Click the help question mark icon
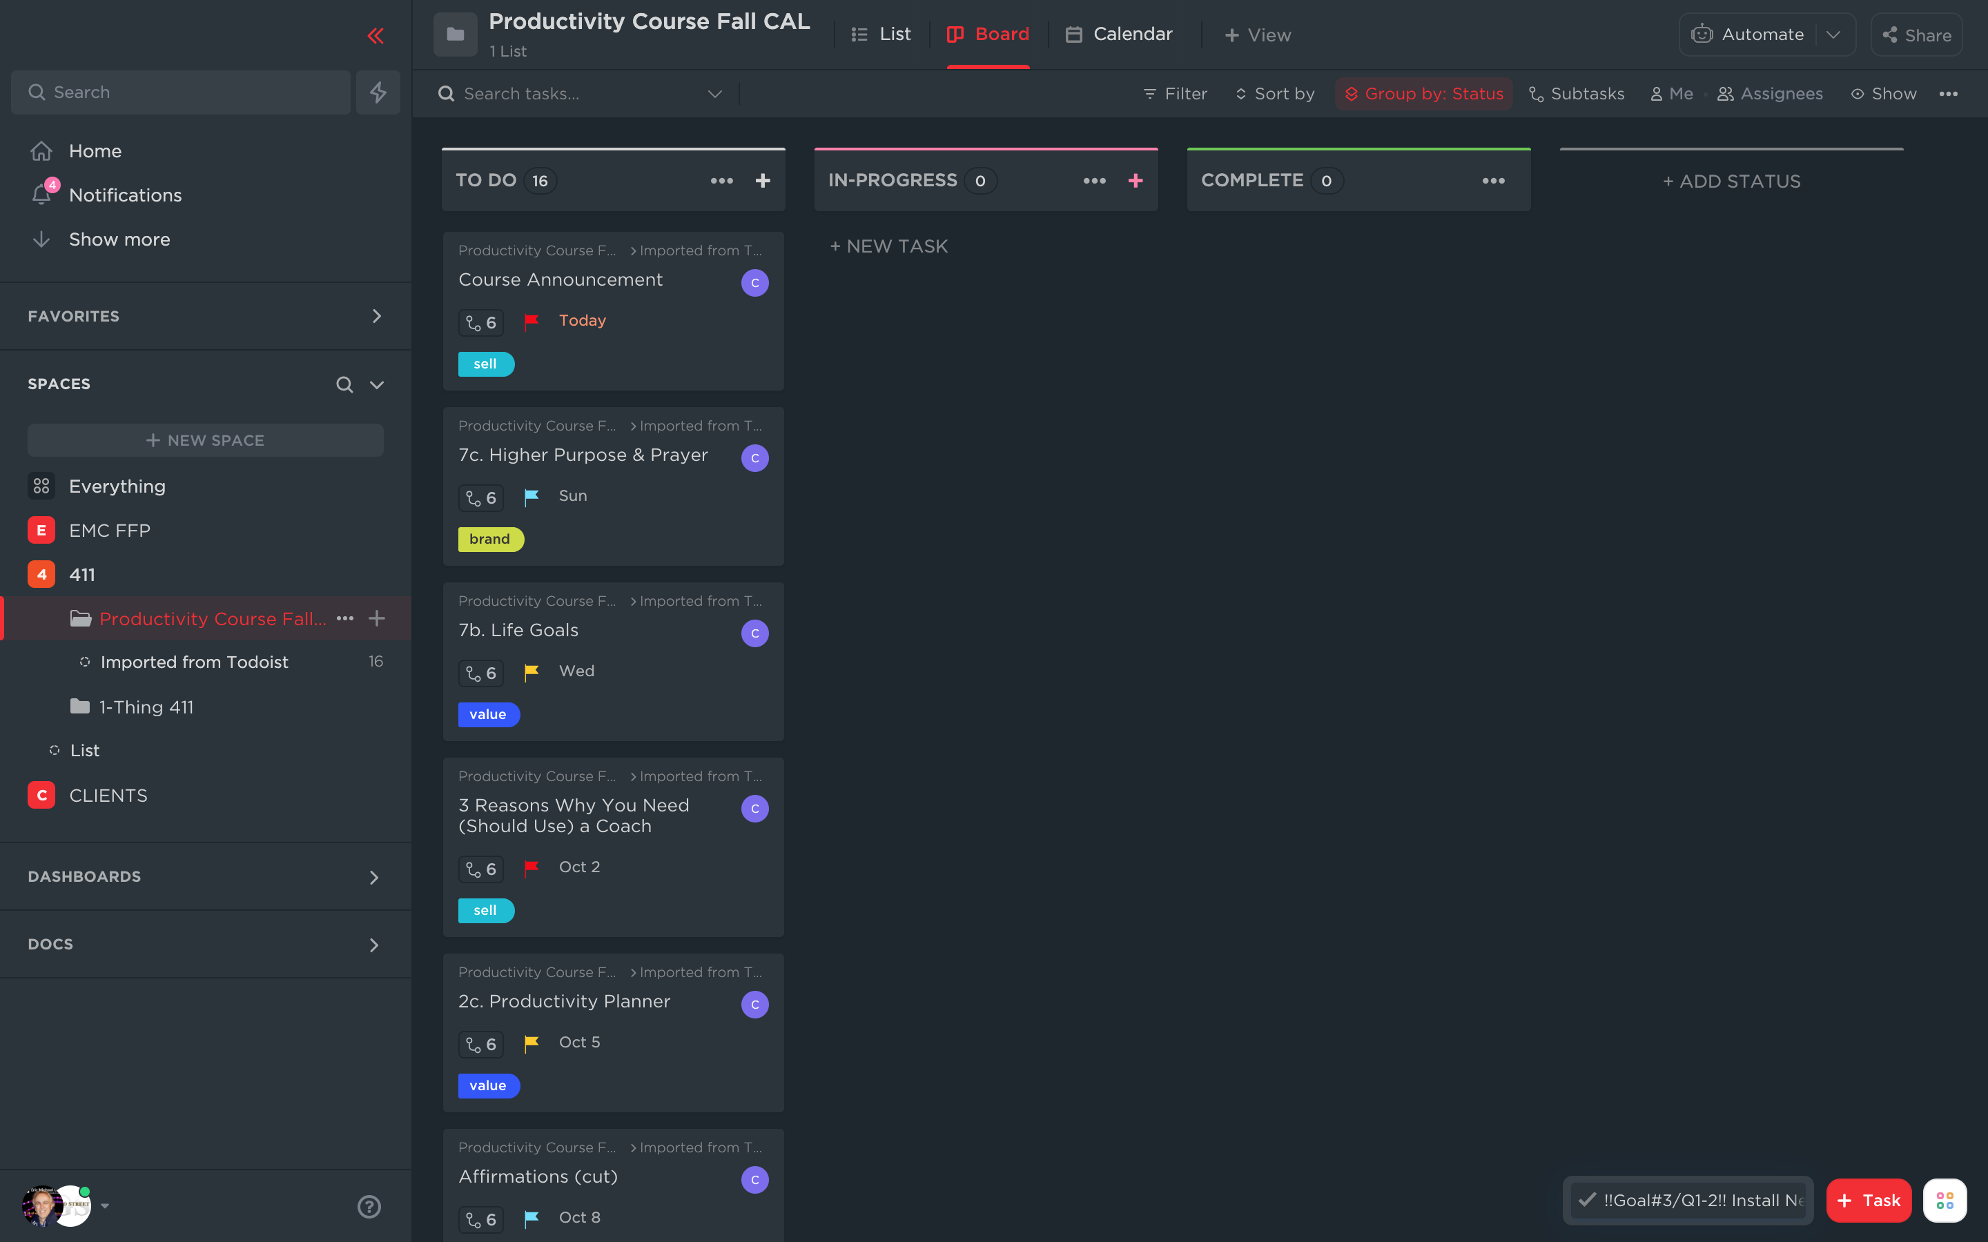The image size is (1988, 1242). coord(369,1206)
